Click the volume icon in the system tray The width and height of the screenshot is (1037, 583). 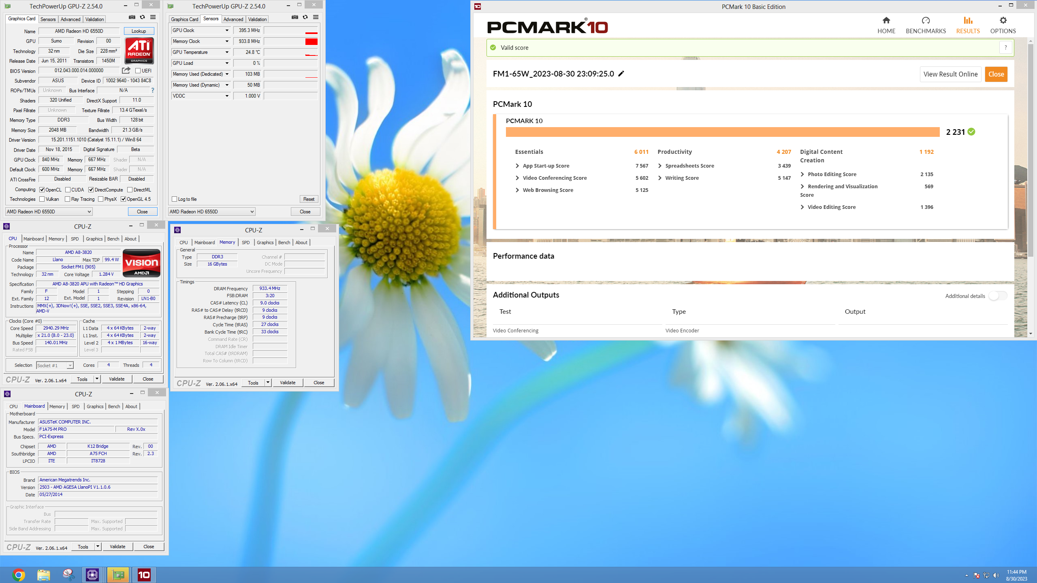coord(996,575)
